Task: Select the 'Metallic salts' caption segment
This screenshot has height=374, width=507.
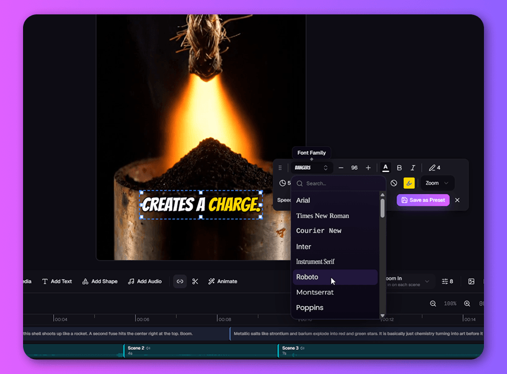Action: coord(357,334)
